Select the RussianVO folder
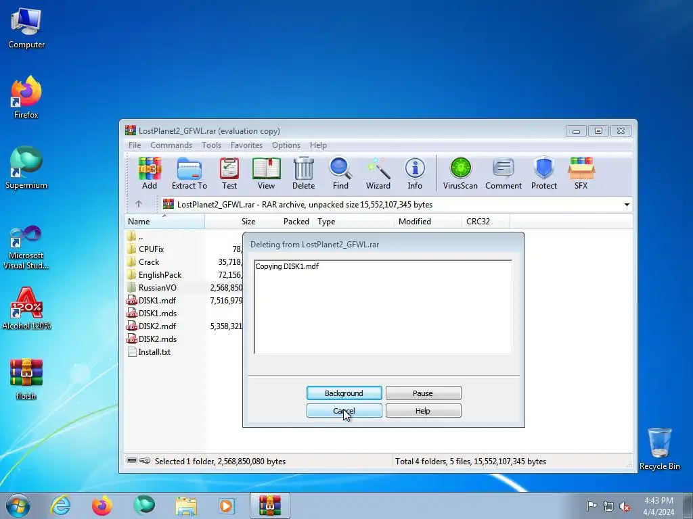 pos(157,287)
